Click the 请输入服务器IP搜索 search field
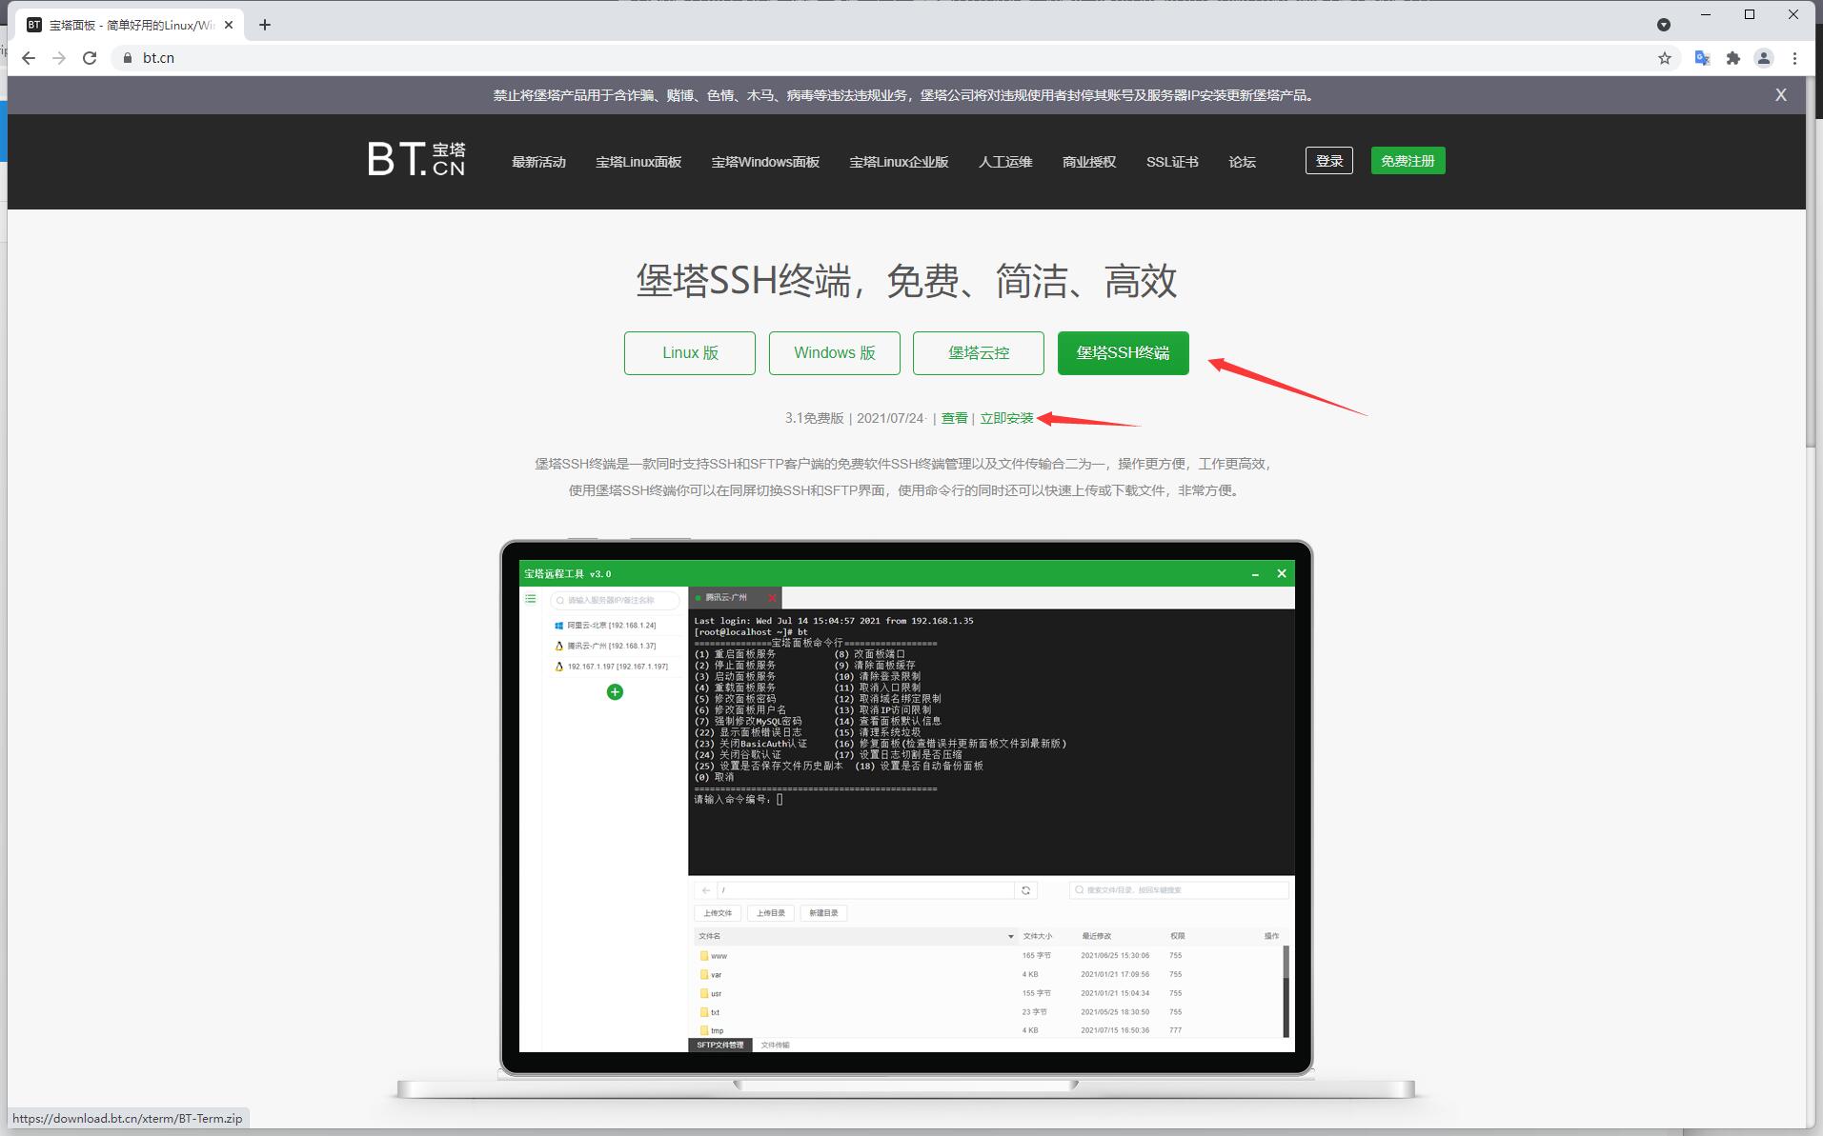 [x=615, y=600]
